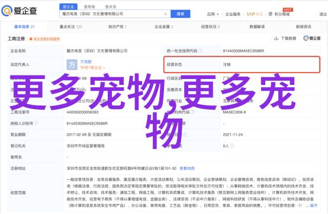Click the 查看地图 link after the address
328x214 pixels.
[x=187, y=169]
